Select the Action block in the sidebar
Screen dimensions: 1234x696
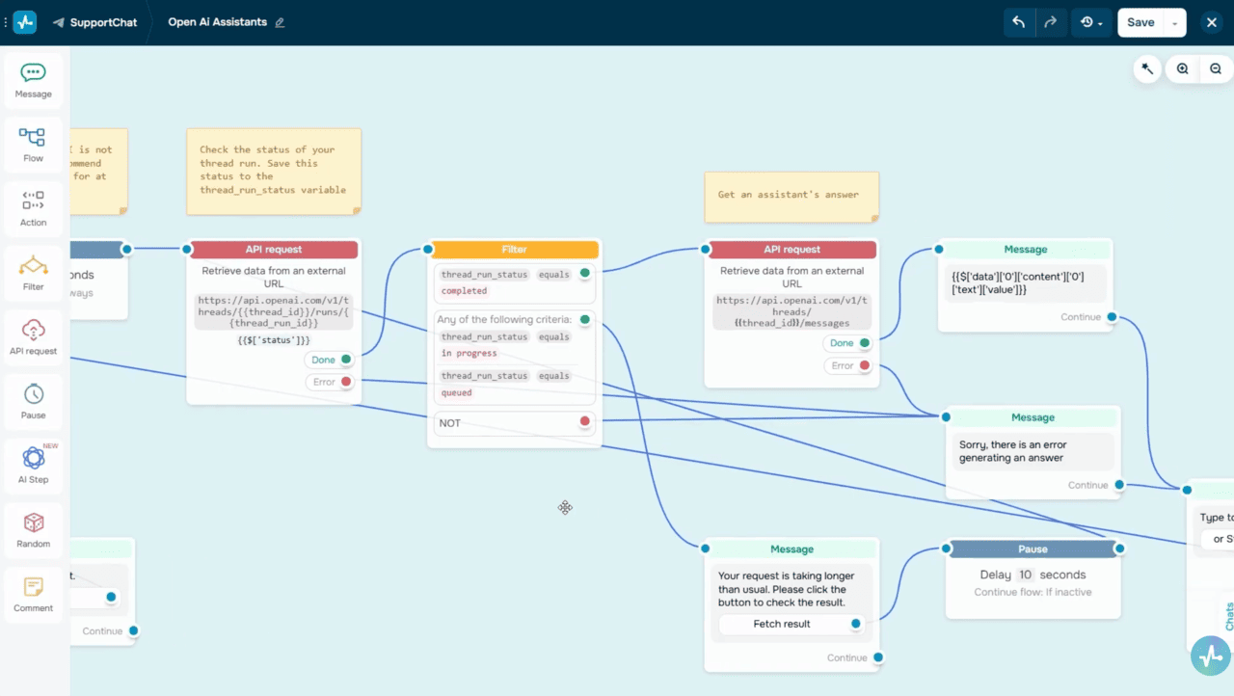33,208
